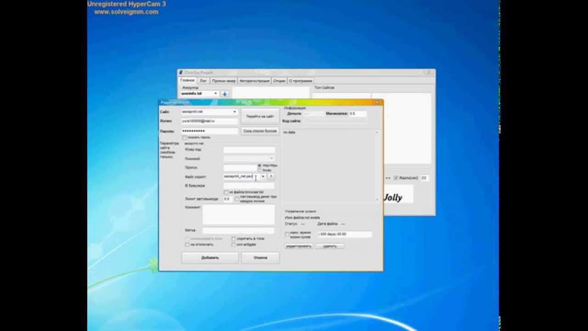Image resolution: width=588 pixels, height=331 pixels.
Task: Click the Перейти на сайт button
Action: coord(260,117)
